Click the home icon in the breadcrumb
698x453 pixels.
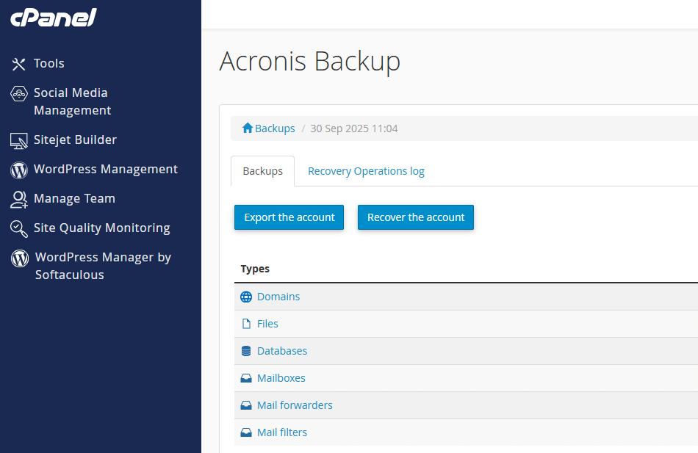tap(248, 128)
